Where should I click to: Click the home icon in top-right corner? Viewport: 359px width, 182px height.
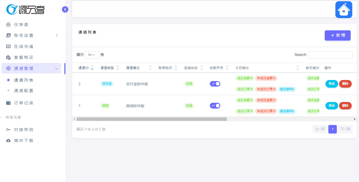click(344, 9)
